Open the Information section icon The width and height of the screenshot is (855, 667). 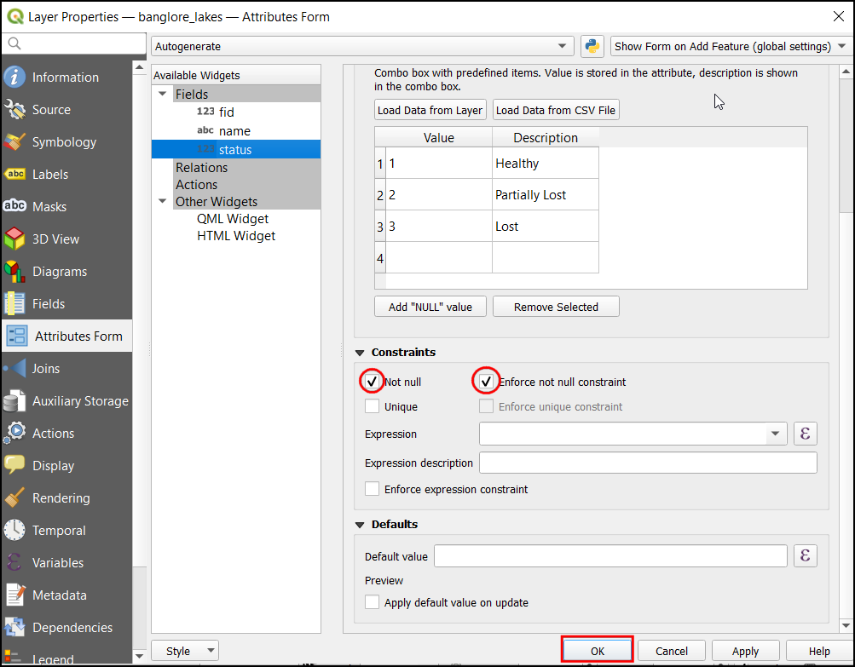pos(14,77)
